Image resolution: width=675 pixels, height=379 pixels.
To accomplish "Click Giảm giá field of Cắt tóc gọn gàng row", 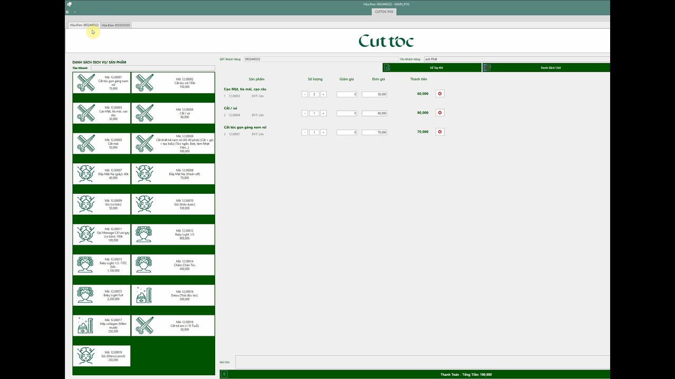I will (347, 132).
